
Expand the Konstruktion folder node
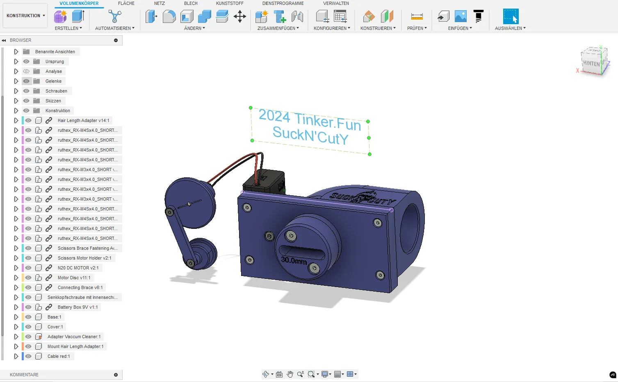tap(16, 111)
